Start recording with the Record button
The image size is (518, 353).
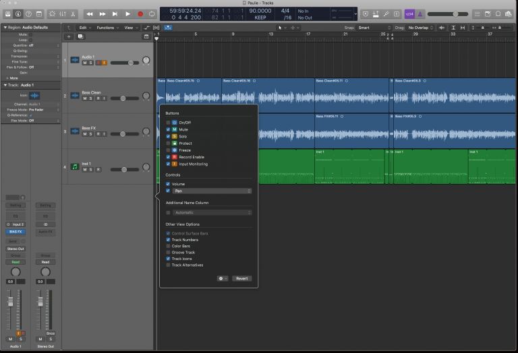[x=140, y=14]
